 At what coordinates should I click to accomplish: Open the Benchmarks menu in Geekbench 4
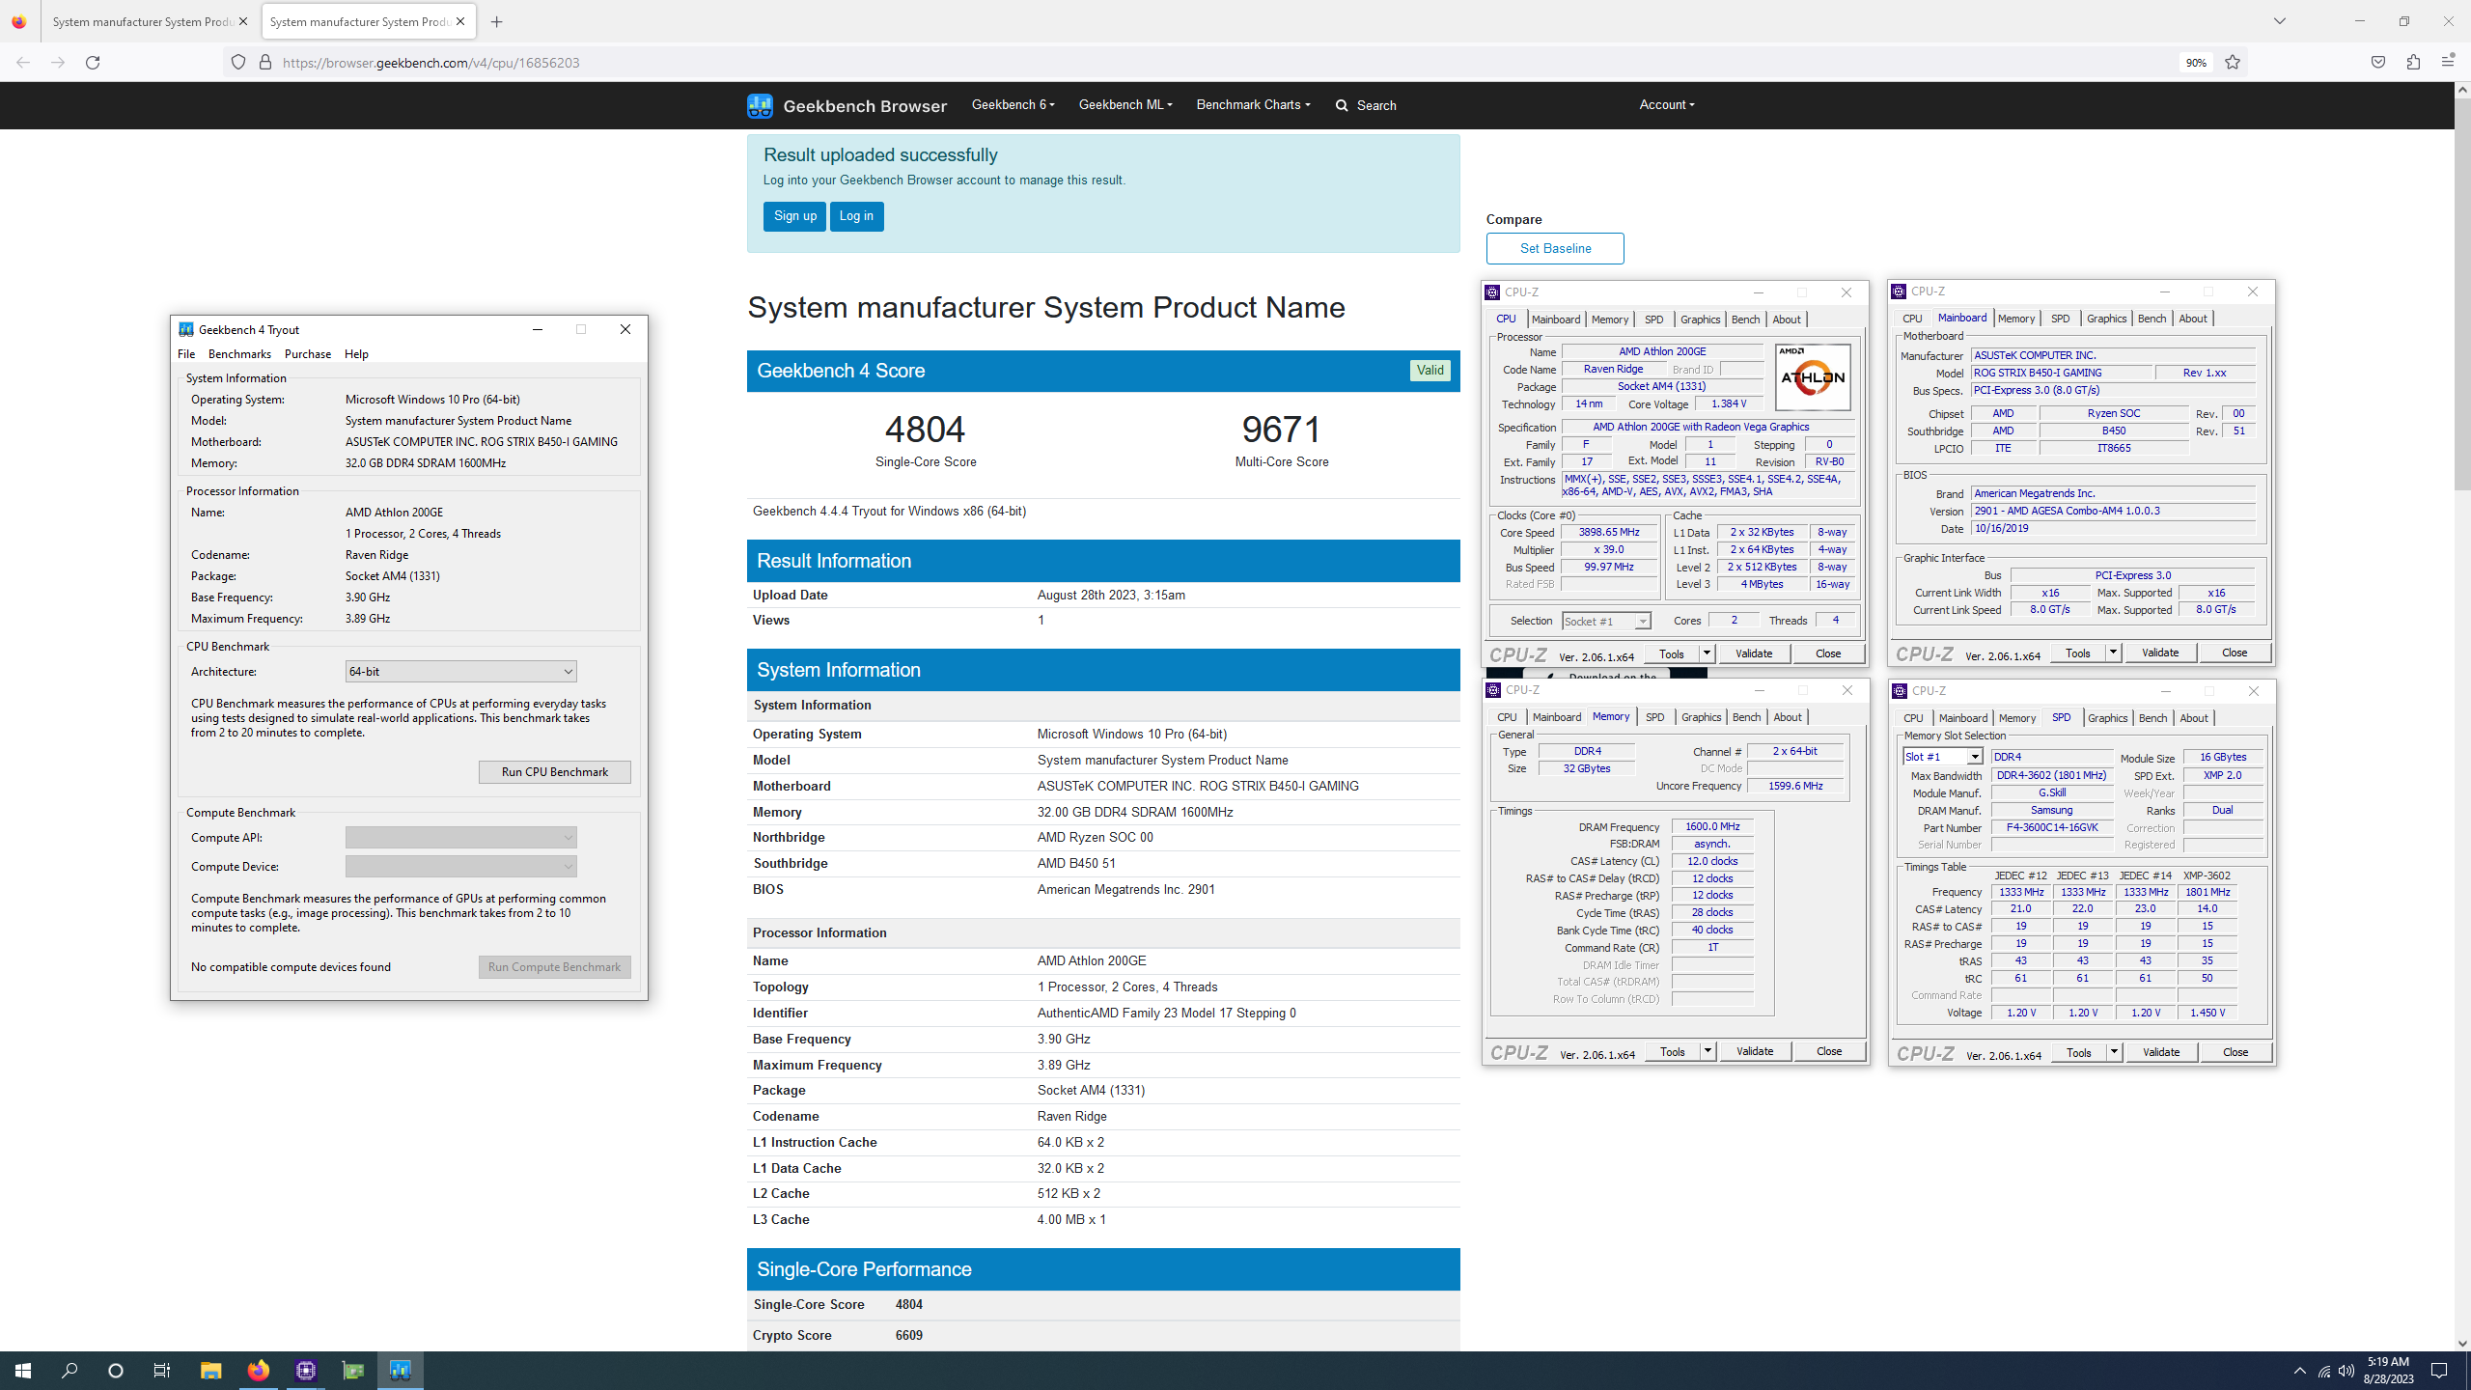tap(239, 354)
